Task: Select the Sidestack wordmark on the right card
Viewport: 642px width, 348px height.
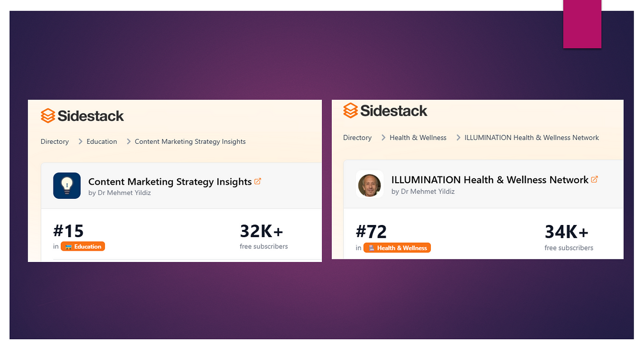Action: pyautogui.click(x=394, y=110)
